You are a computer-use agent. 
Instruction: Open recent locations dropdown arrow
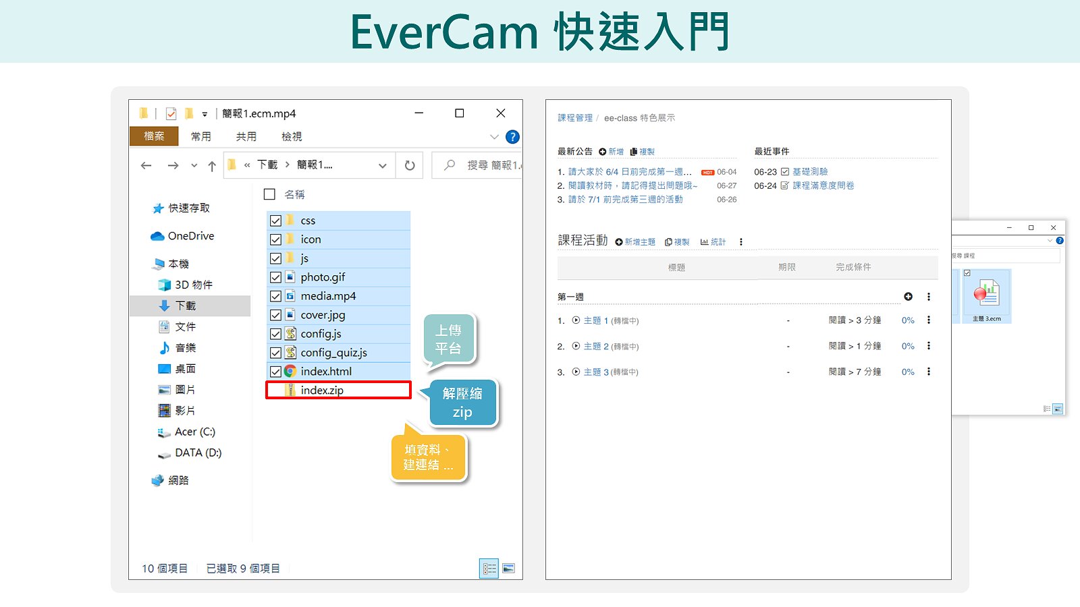[194, 166]
